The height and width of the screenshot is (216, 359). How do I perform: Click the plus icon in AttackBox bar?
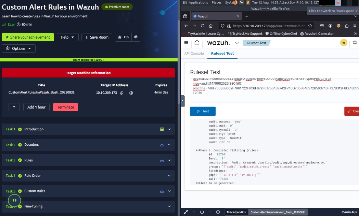(x=194, y=212)
